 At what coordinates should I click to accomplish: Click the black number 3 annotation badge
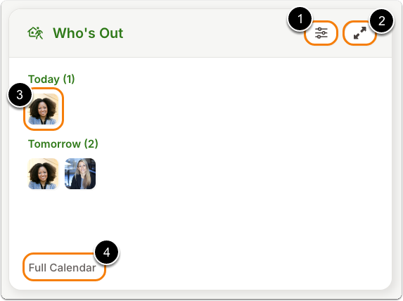tap(20, 95)
